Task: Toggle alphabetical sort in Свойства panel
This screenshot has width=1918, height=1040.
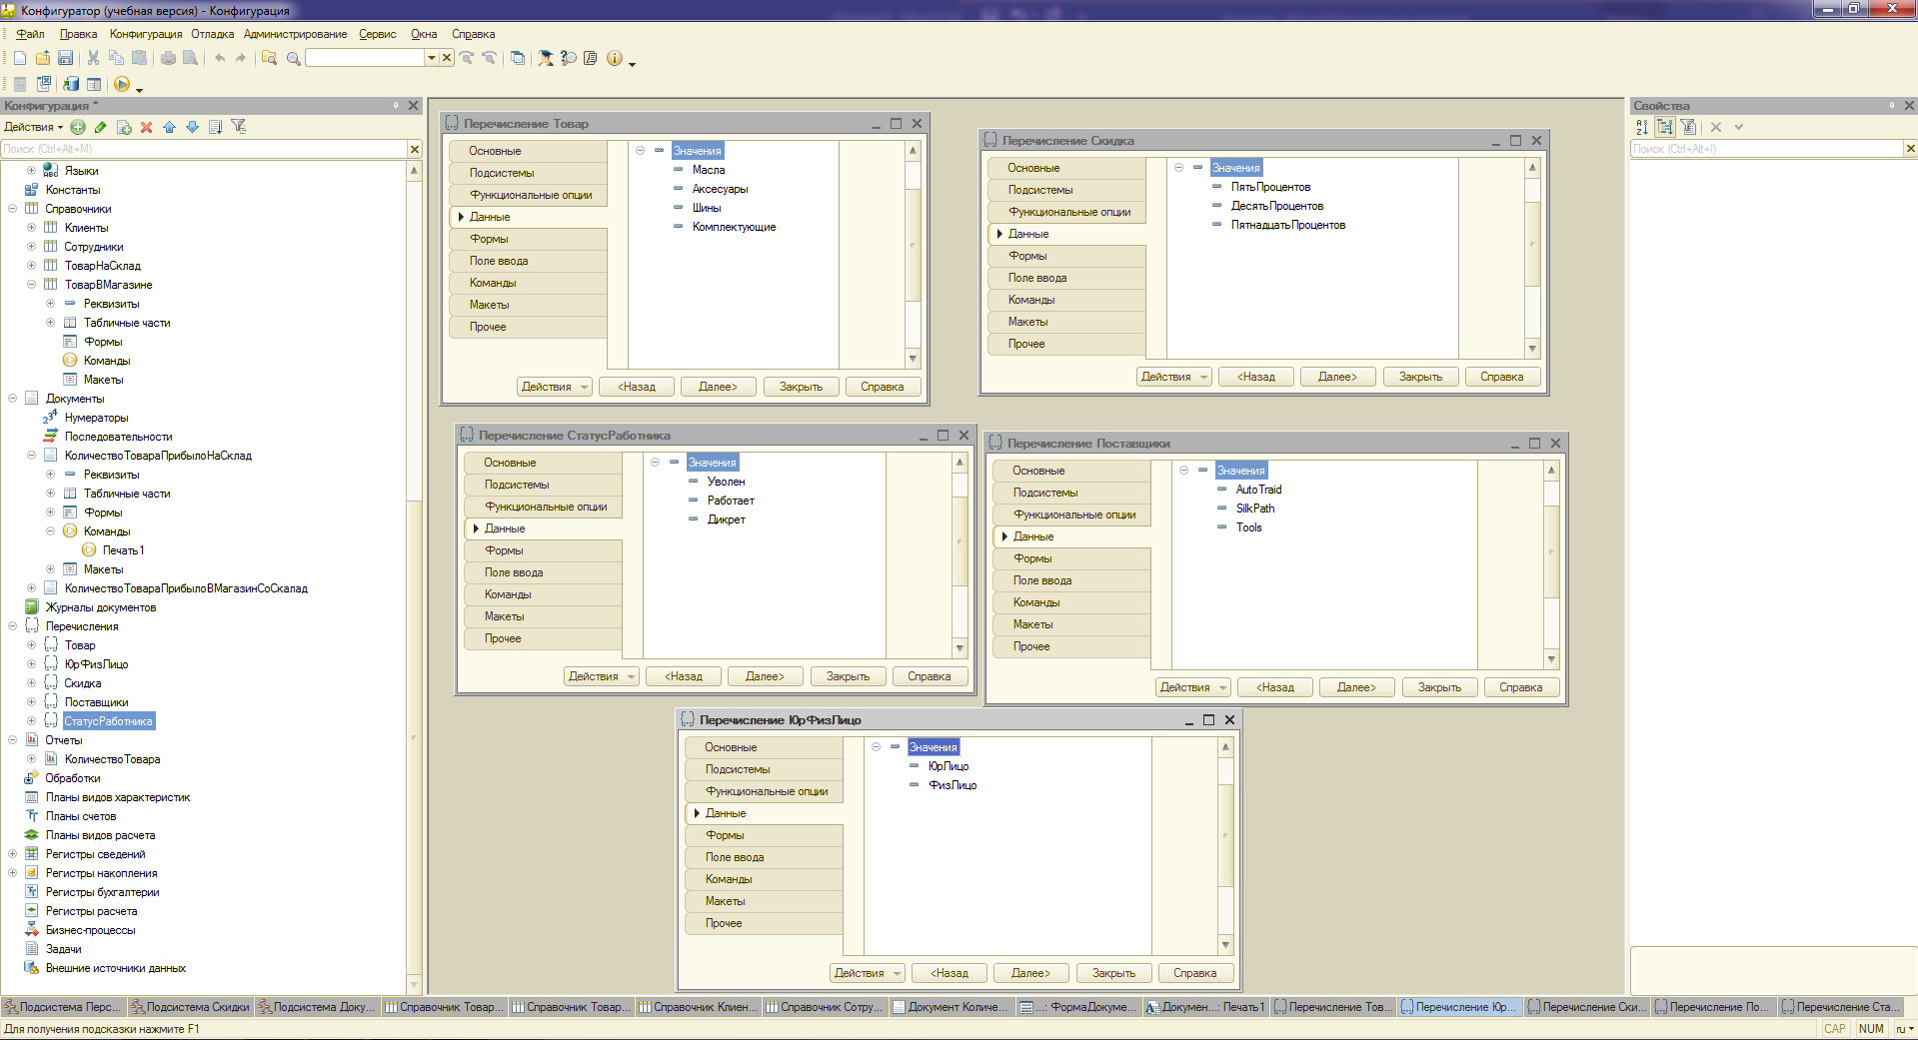Action: point(1641,127)
